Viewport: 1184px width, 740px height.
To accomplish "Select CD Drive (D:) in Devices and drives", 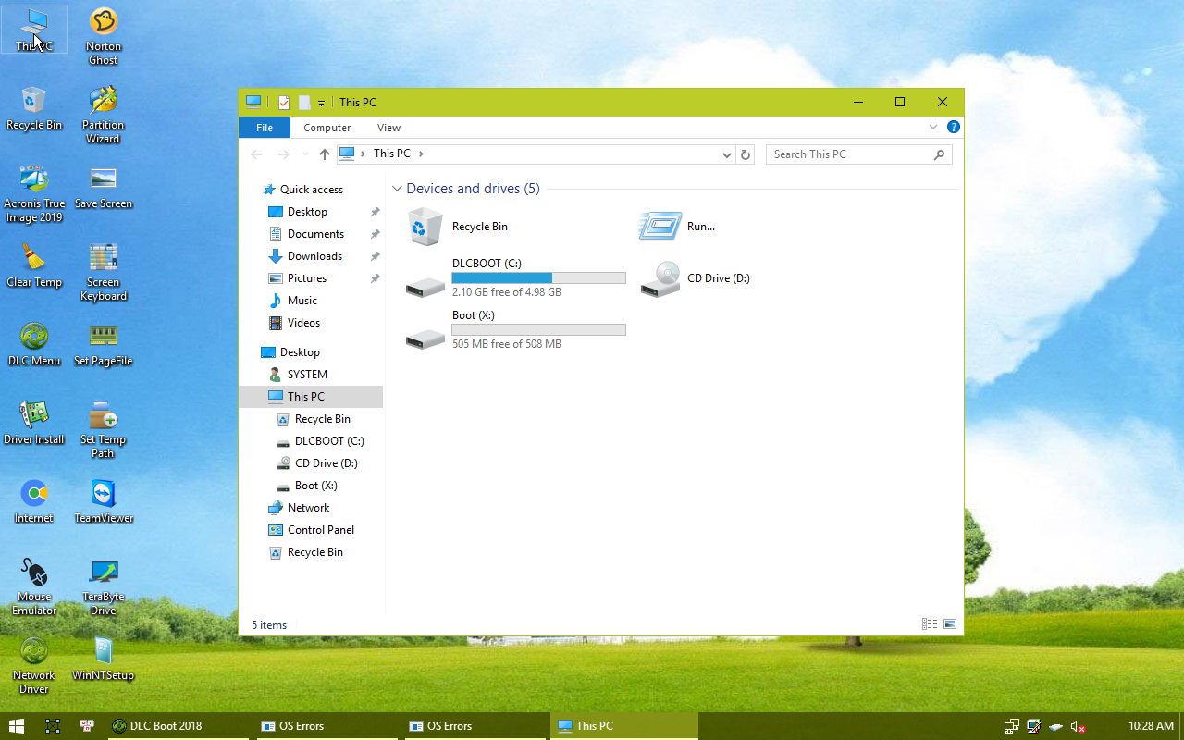I will pos(696,278).
